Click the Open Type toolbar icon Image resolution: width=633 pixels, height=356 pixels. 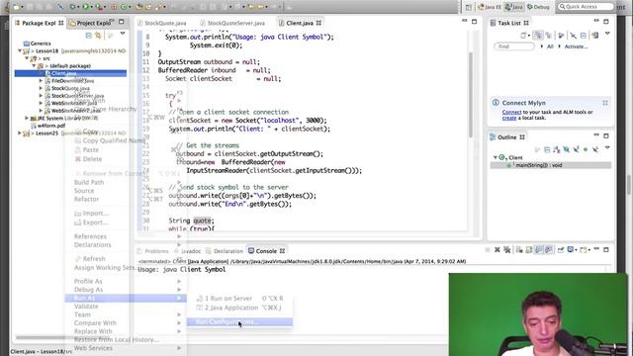coord(139,7)
